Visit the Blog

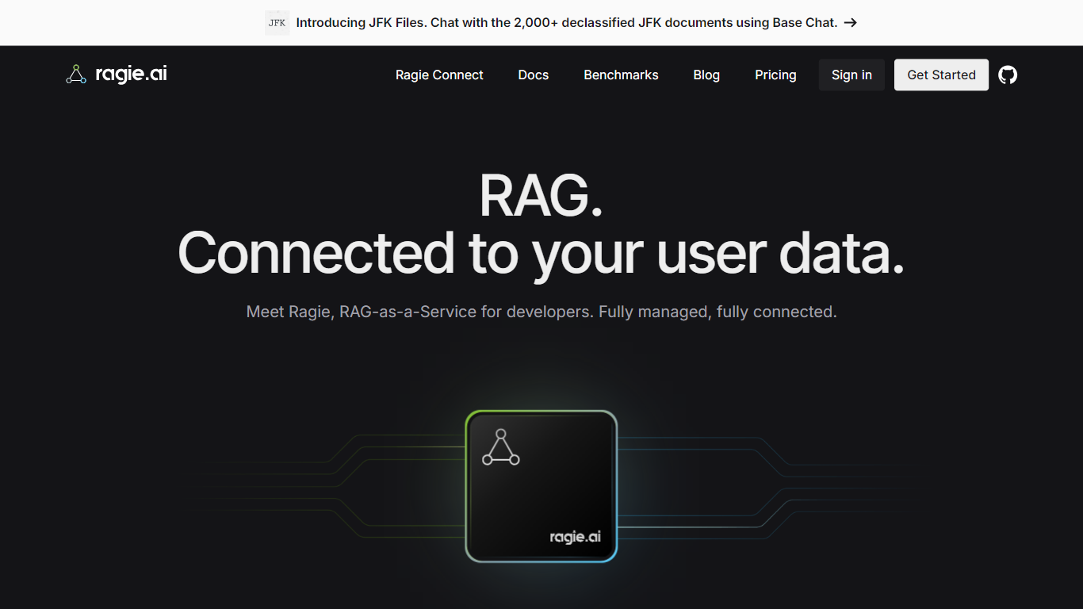706,75
